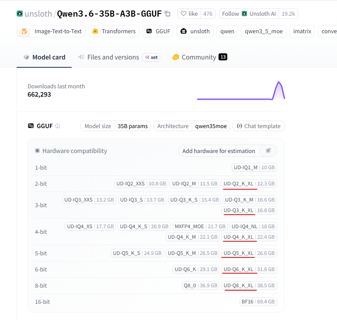Select MXFP4_MOE 21.7 GB quantization

(x=200, y=226)
